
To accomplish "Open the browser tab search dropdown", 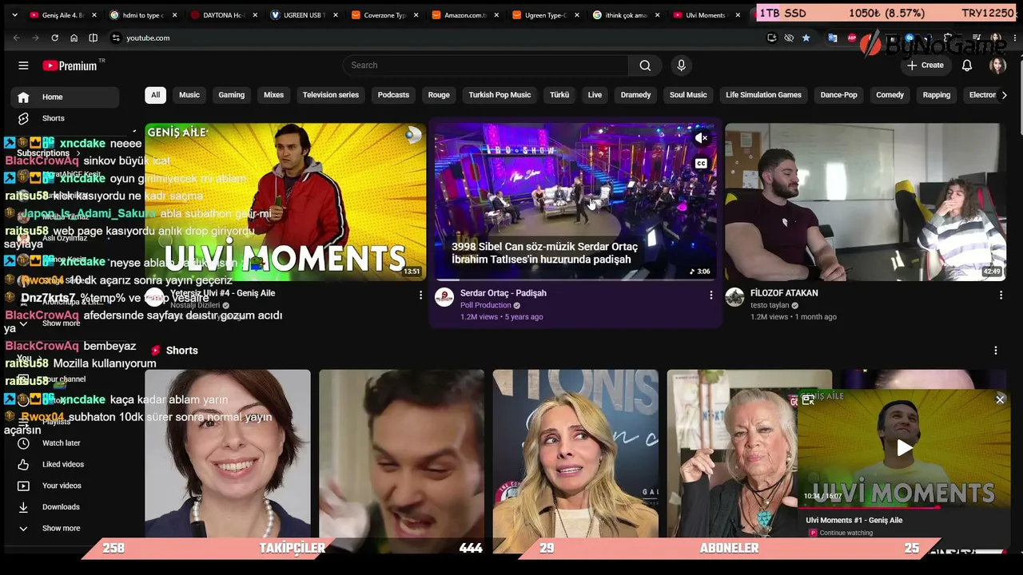I will coord(14,15).
